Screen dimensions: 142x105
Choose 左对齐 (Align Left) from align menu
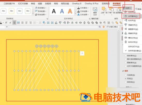coord(132,12)
